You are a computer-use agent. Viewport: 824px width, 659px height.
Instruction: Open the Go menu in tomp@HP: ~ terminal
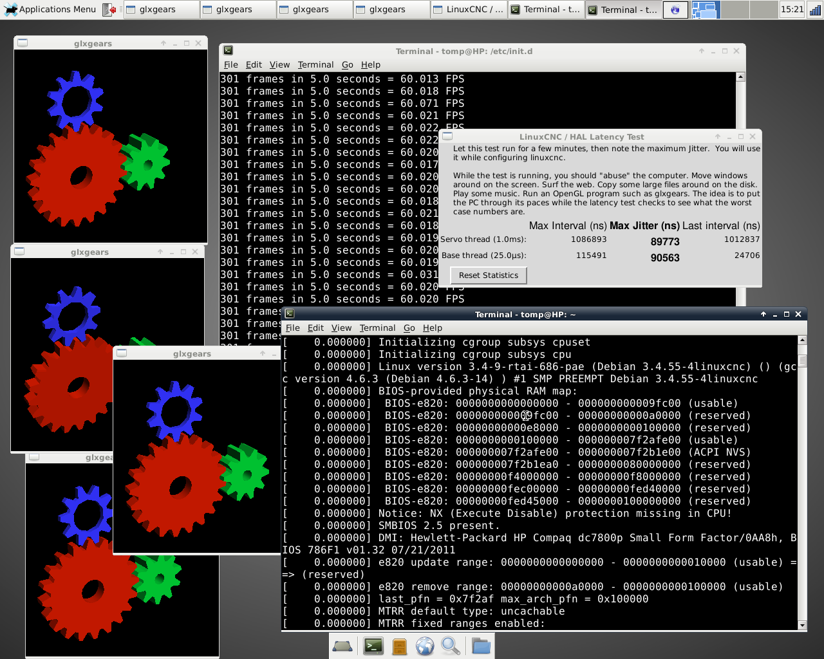pyautogui.click(x=409, y=328)
